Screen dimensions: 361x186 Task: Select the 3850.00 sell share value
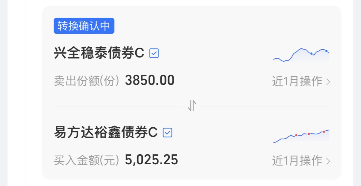(x=150, y=81)
